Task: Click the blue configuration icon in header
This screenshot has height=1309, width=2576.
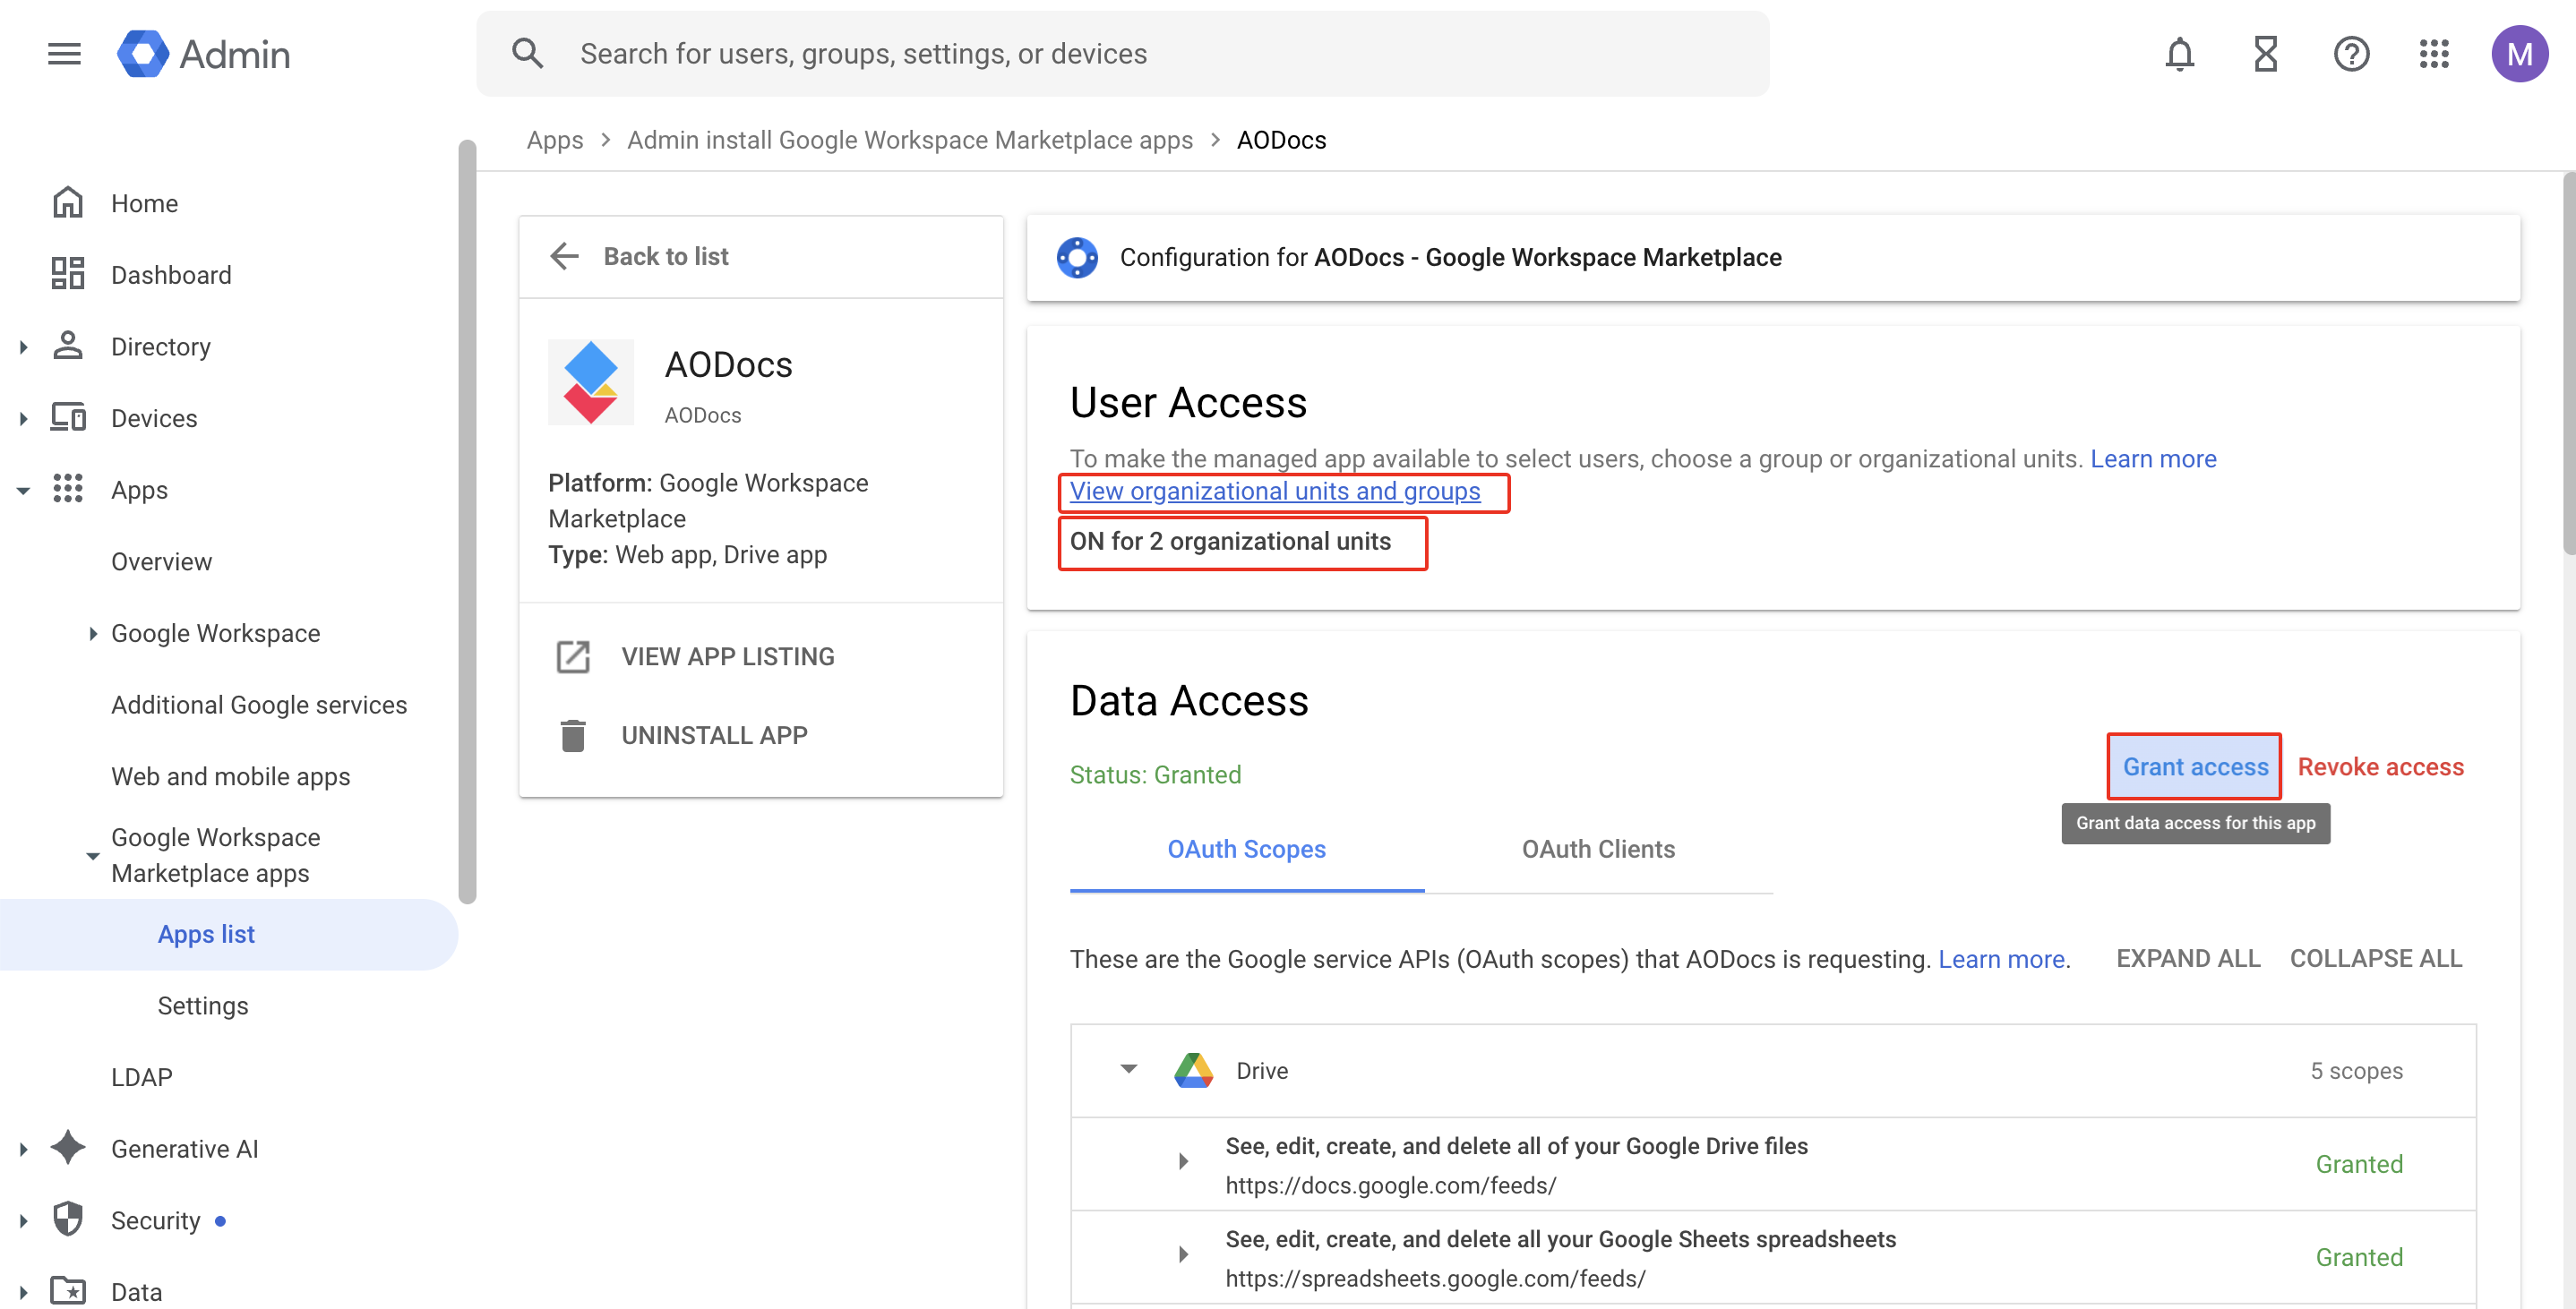Action: [1077, 257]
